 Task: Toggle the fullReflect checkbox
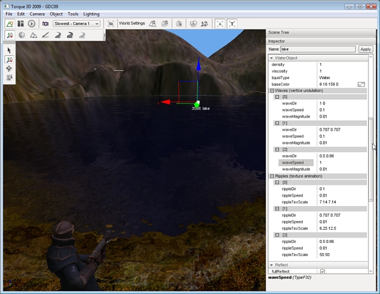[x=322, y=271]
